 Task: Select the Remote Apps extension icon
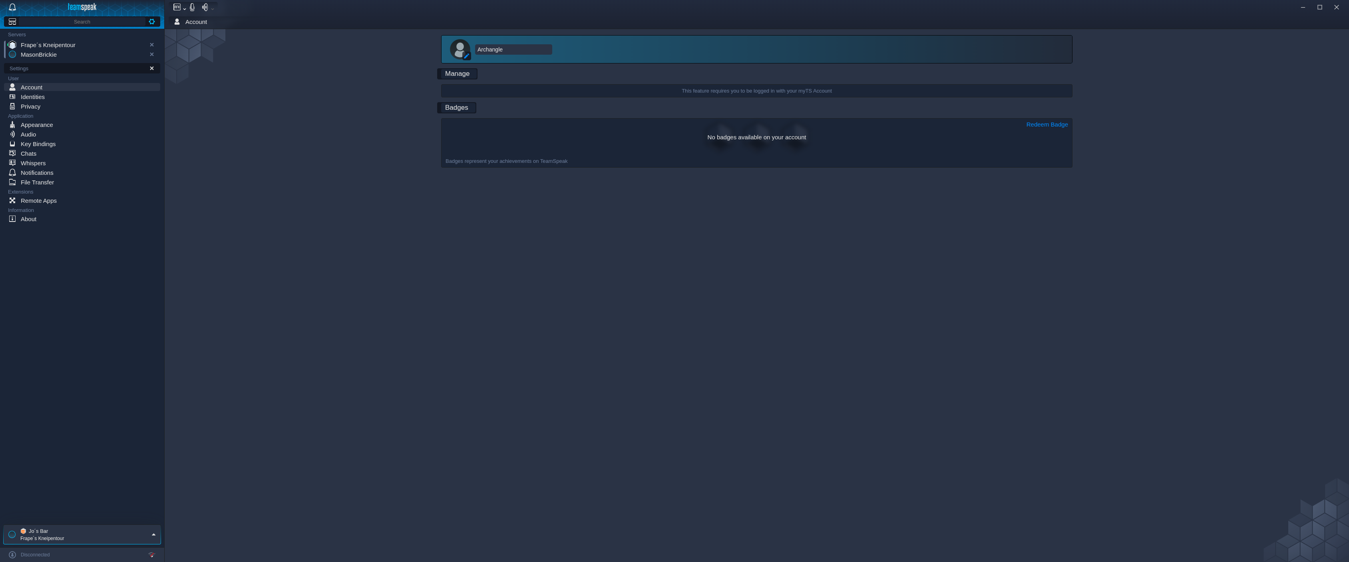click(x=12, y=200)
